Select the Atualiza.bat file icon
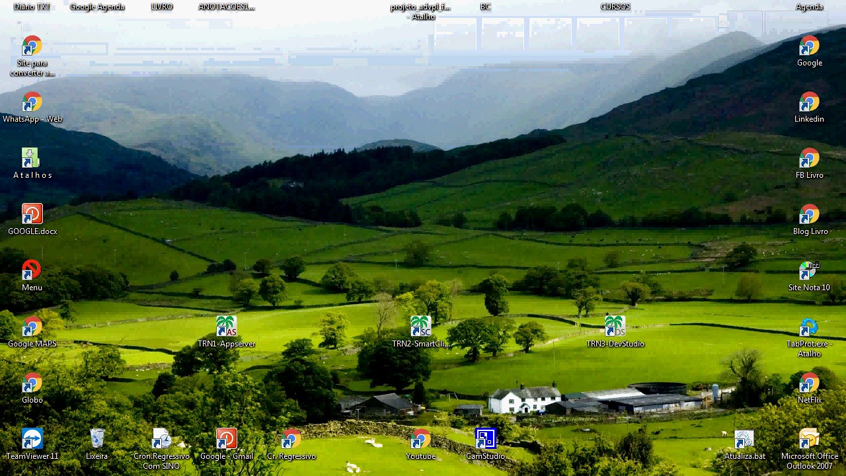Screen dimensions: 846x476 pyautogui.click(x=744, y=440)
